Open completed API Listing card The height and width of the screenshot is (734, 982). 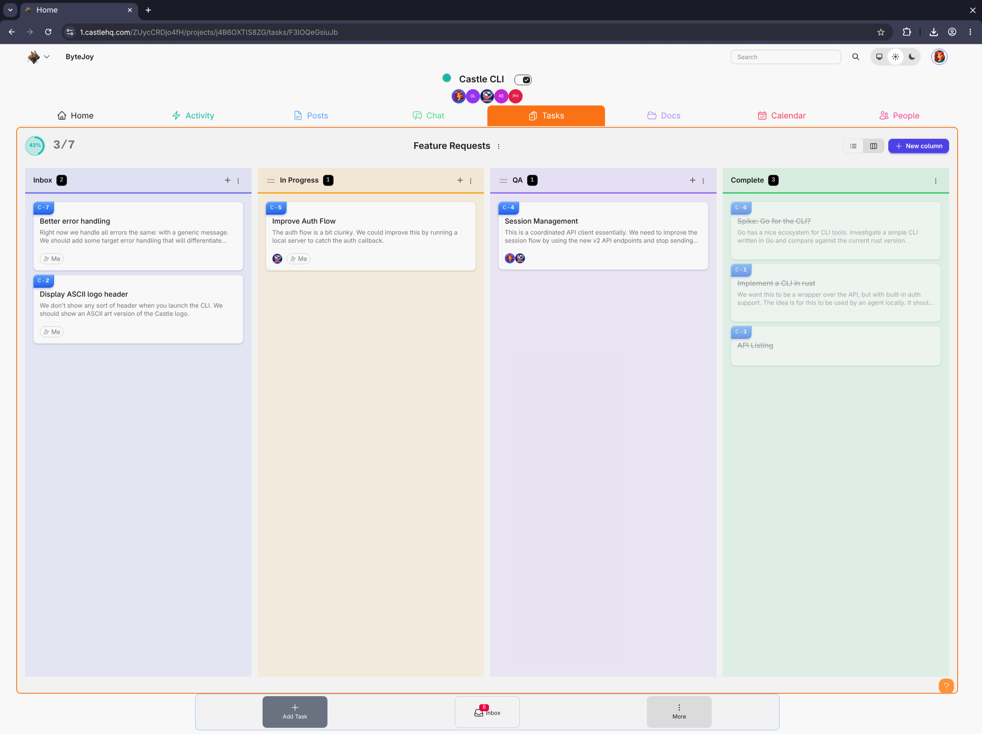point(836,346)
